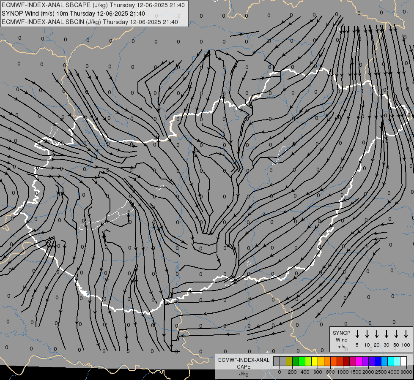The image size is (414, 380).
Task: Click the '600' CAPE scale value
Action: 318,372
